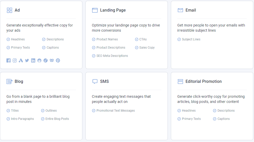Click the Instagram icon in the Ad card

pos(15,60)
